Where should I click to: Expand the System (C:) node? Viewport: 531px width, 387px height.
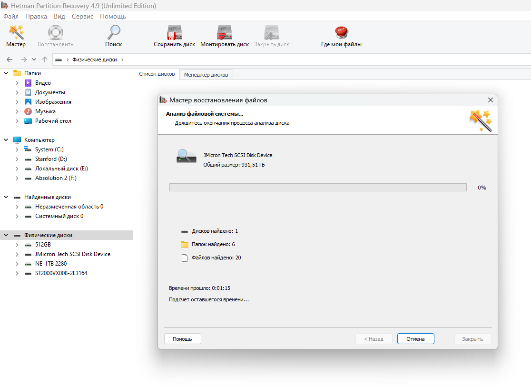tap(17, 149)
